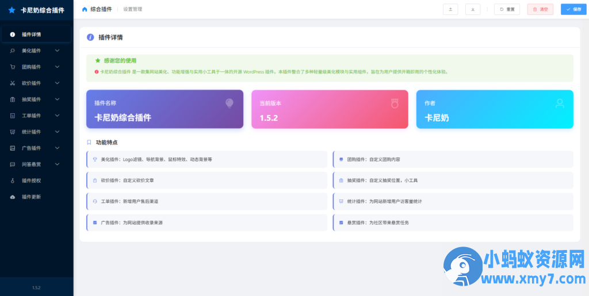This screenshot has width=589, height=296.
Task: Click the download (export) icon button
Action: [x=473, y=9]
